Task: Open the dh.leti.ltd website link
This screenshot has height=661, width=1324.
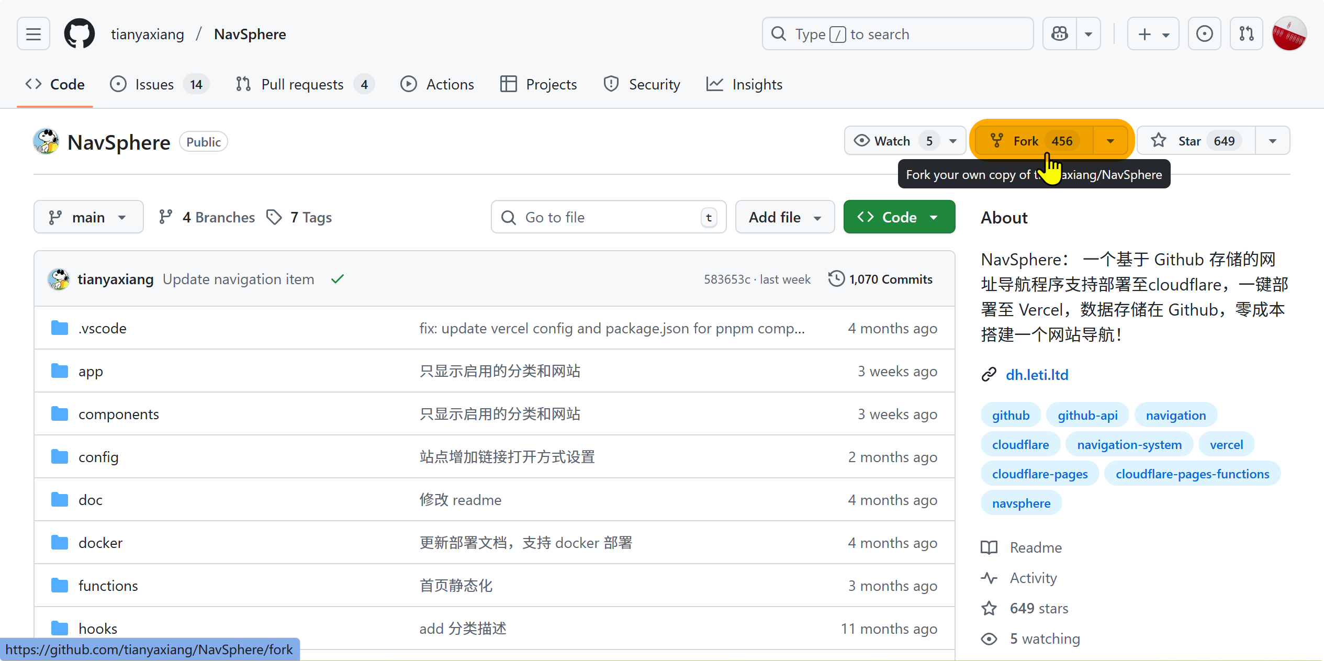Action: (x=1037, y=375)
